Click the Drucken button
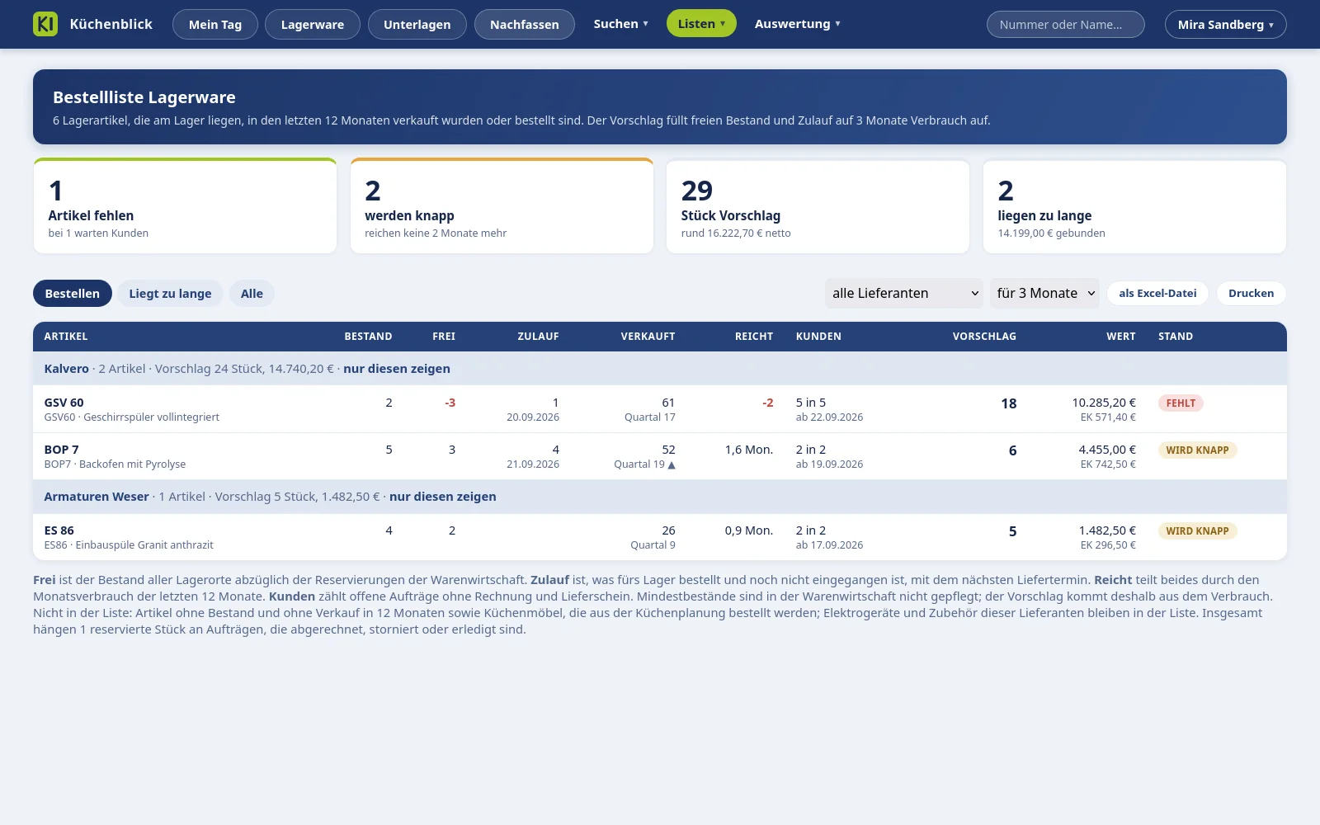The height and width of the screenshot is (825, 1320). 1251,293
